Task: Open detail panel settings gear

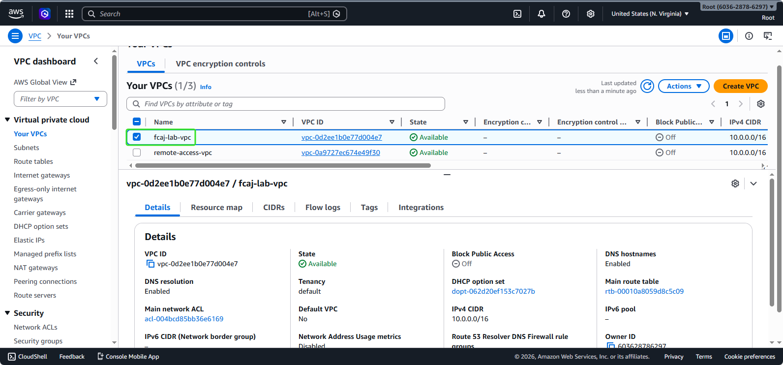Action: coord(735,183)
